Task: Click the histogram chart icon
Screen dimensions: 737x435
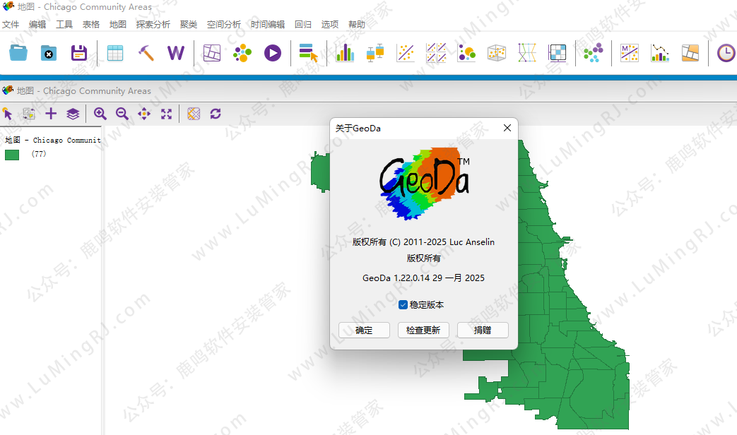Action: point(345,53)
